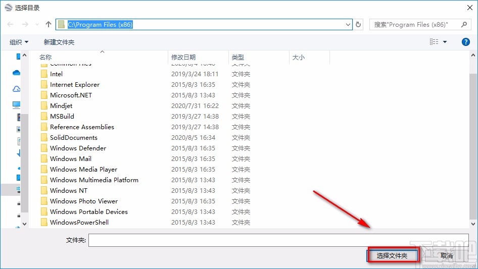Sort by 大小 column header
Viewport: 478px width, 269px height.
pos(298,57)
